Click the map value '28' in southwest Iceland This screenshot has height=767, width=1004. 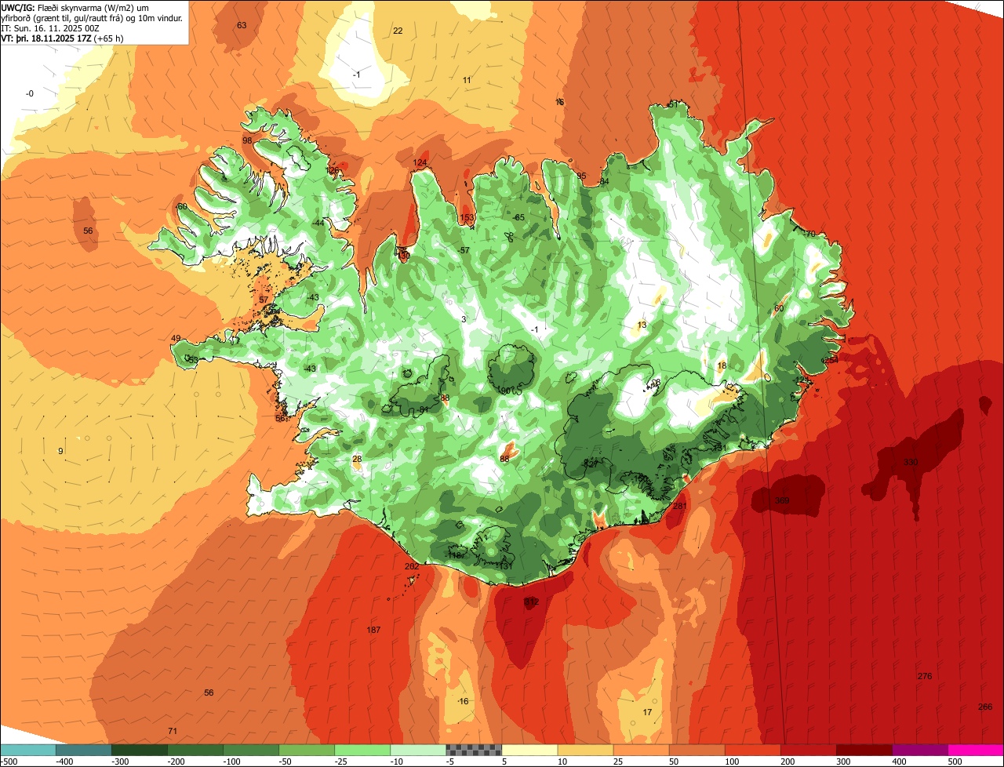(357, 459)
